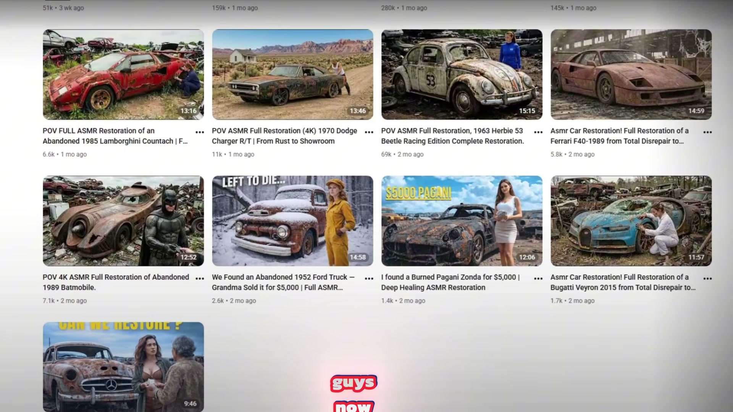Open title 'POV ASMR Full Restoration (4K) 1970 Dodge Charger'

[284, 136]
